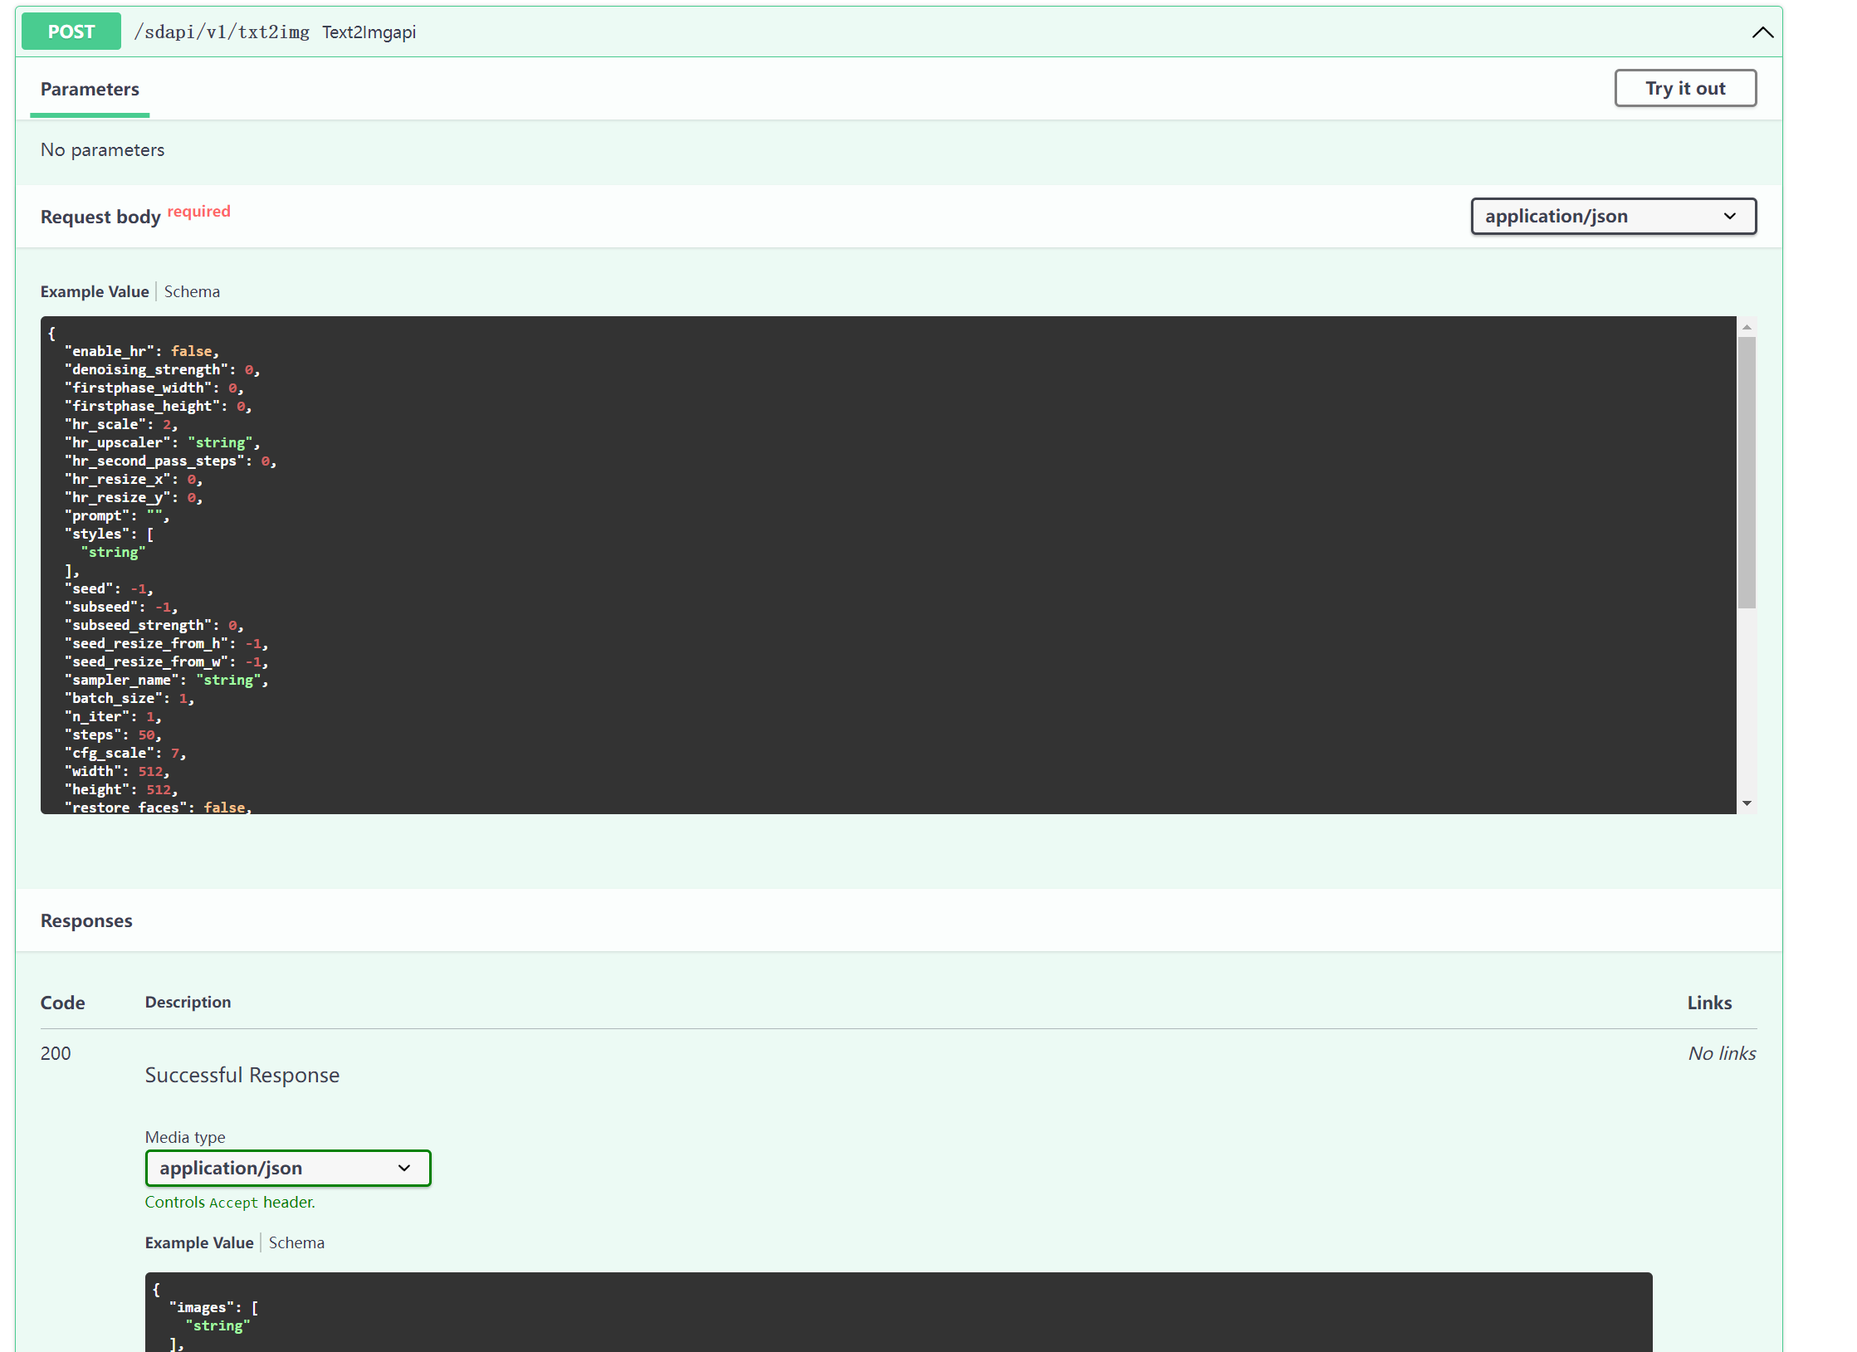This screenshot has width=1857, height=1352.
Task: Collapse the txt2img endpoint chevron
Action: click(x=1762, y=32)
